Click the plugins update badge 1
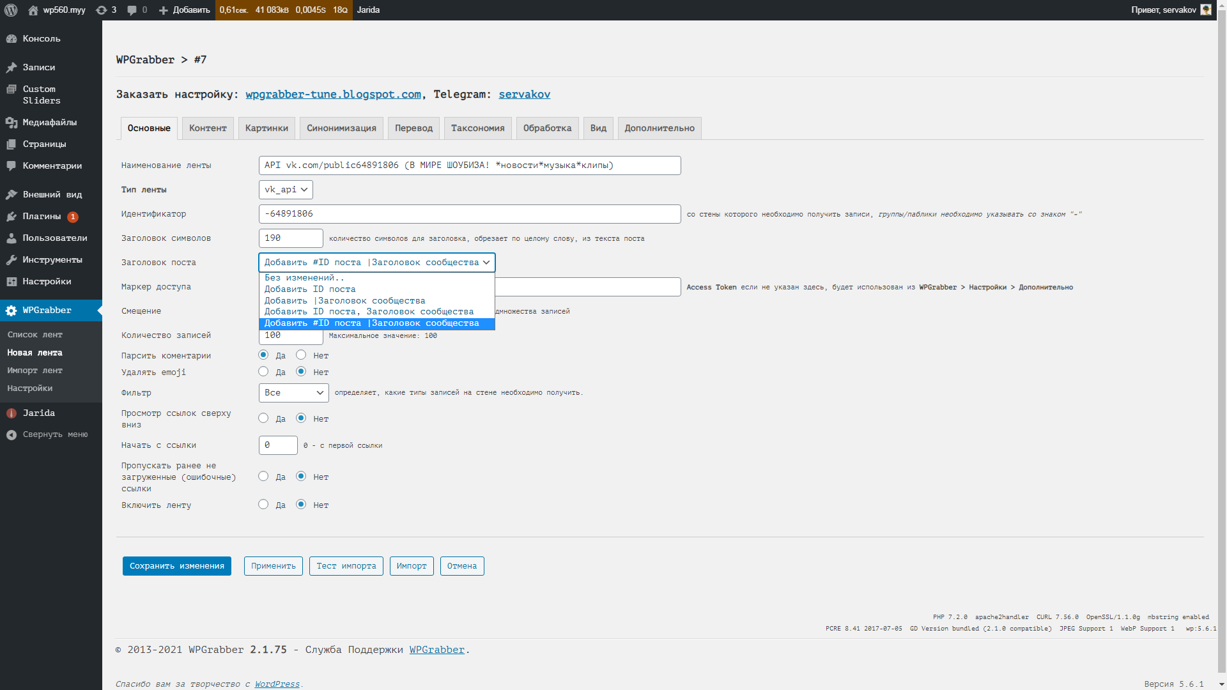 click(73, 217)
